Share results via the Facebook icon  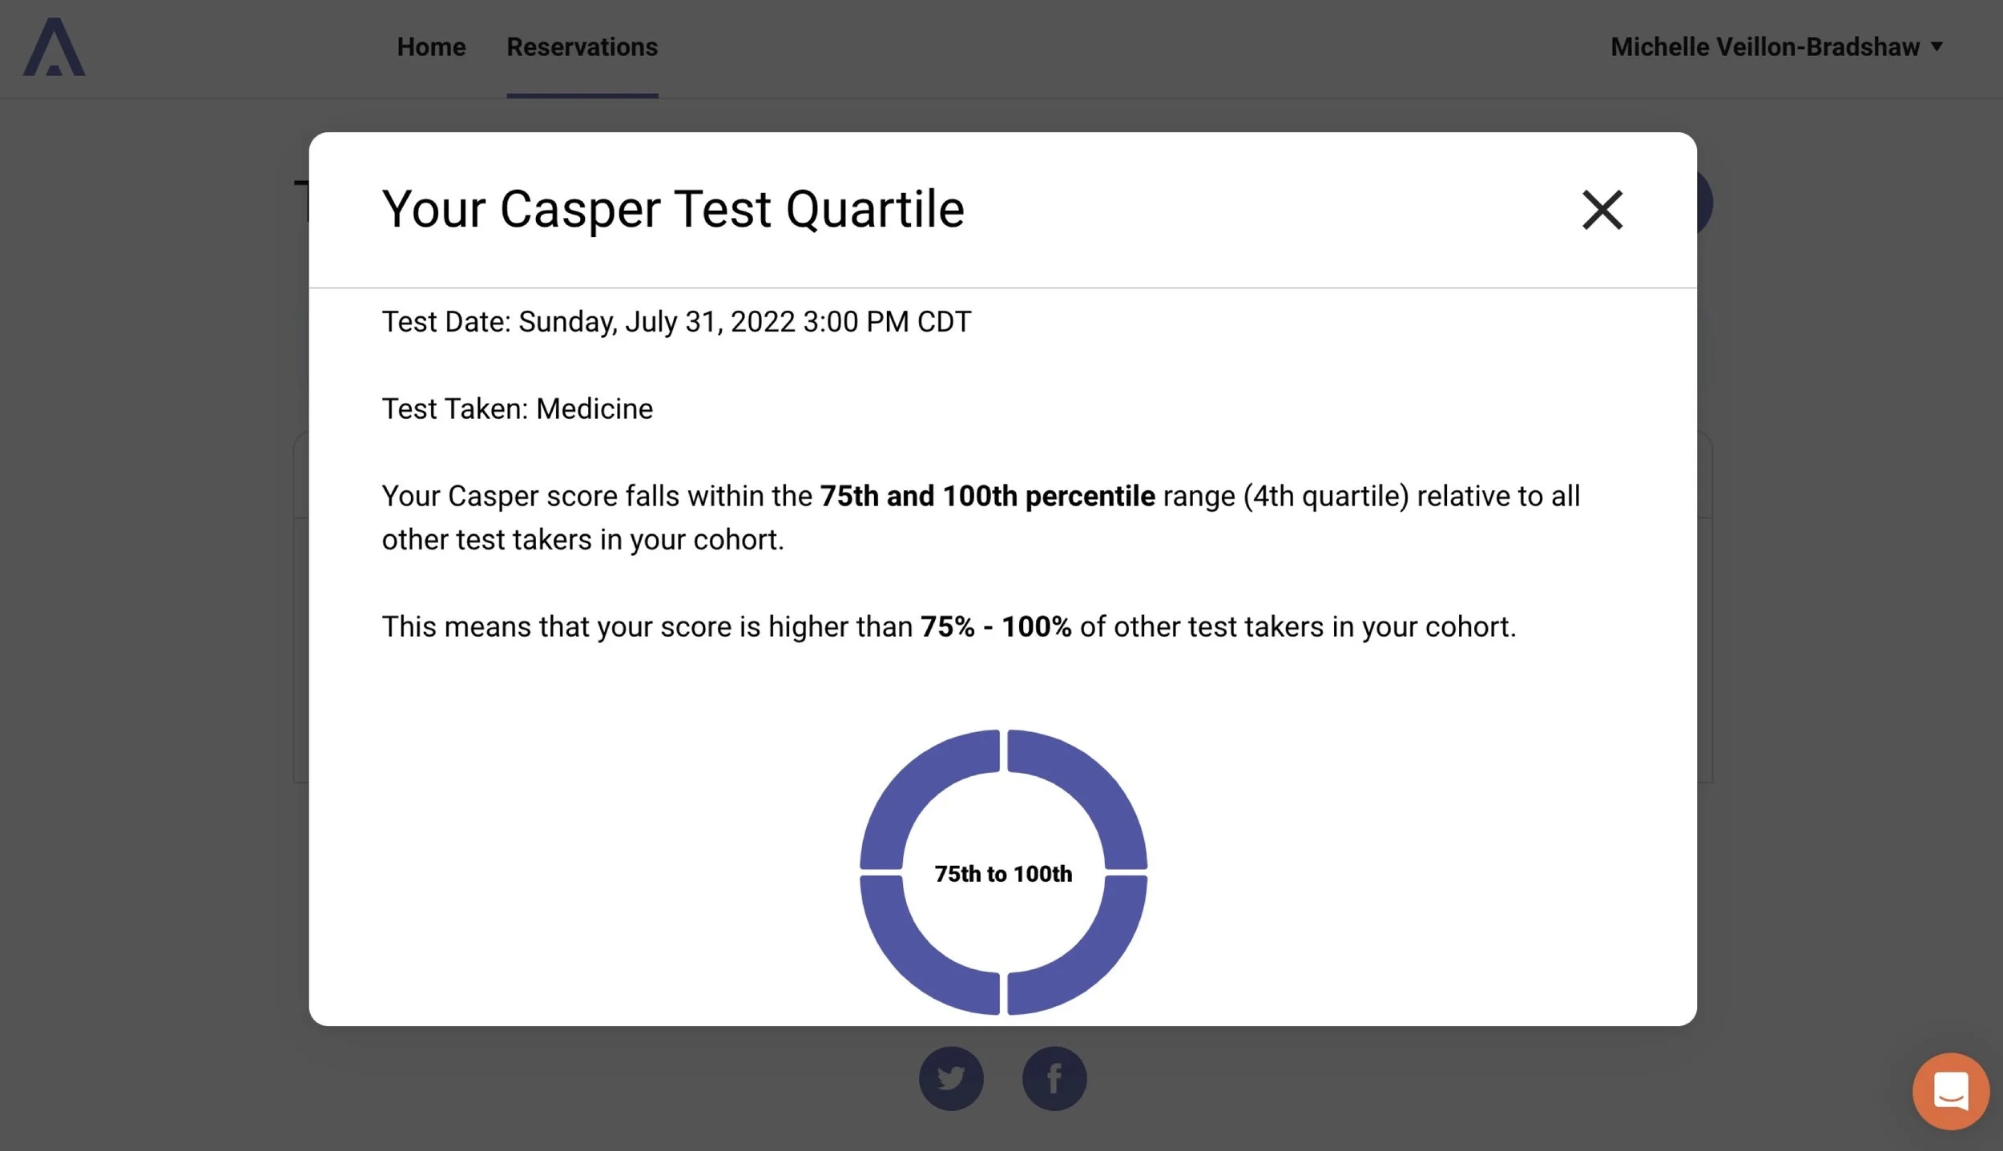[x=1054, y=1078]
